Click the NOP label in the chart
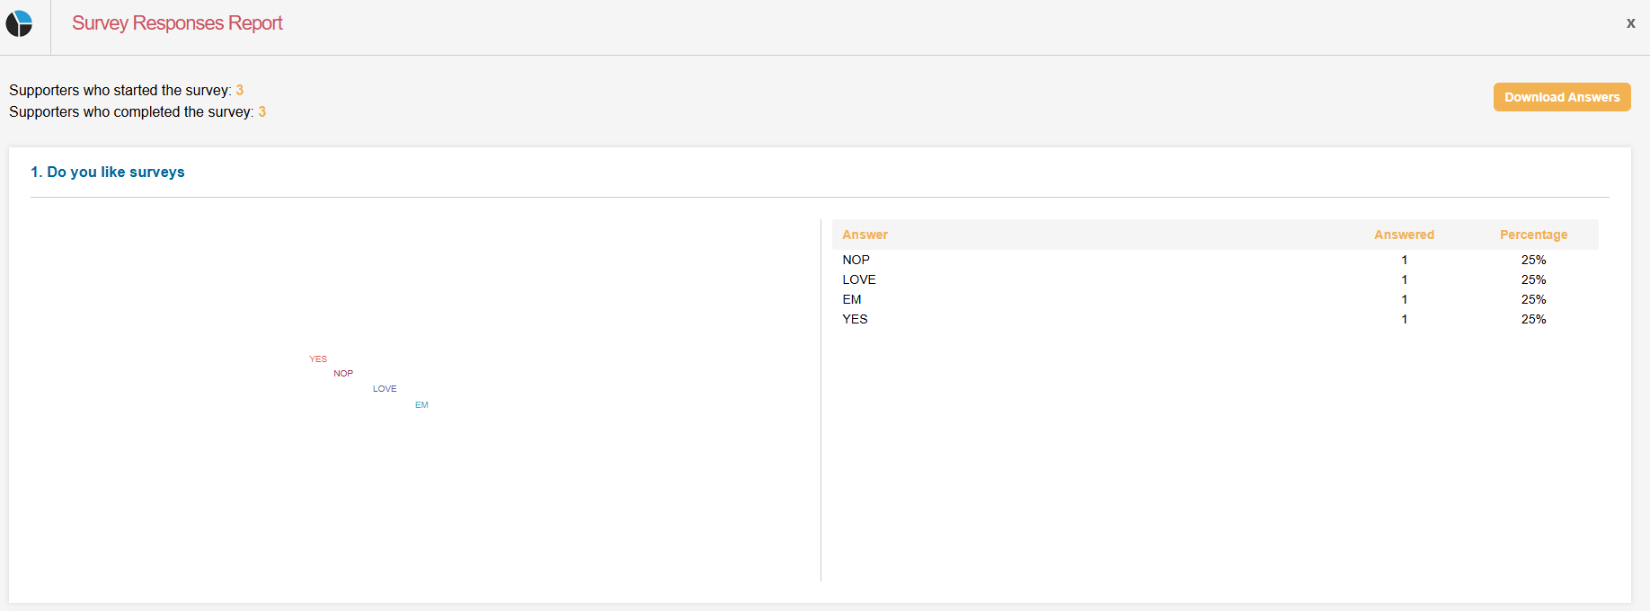 (343, 373)
